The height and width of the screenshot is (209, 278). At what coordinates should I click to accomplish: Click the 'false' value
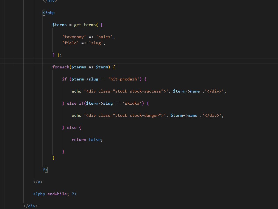[x=94, y=140]
